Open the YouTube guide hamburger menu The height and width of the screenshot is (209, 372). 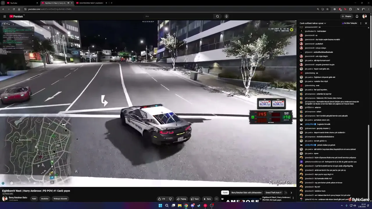(5, 16)
